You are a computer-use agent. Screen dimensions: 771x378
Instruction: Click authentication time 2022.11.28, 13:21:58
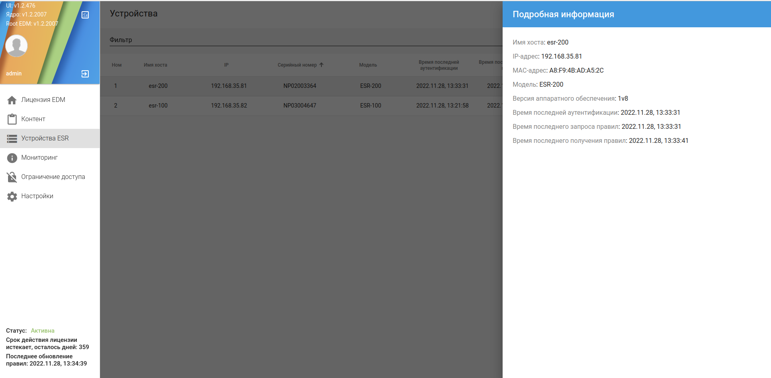click(442, 106)
